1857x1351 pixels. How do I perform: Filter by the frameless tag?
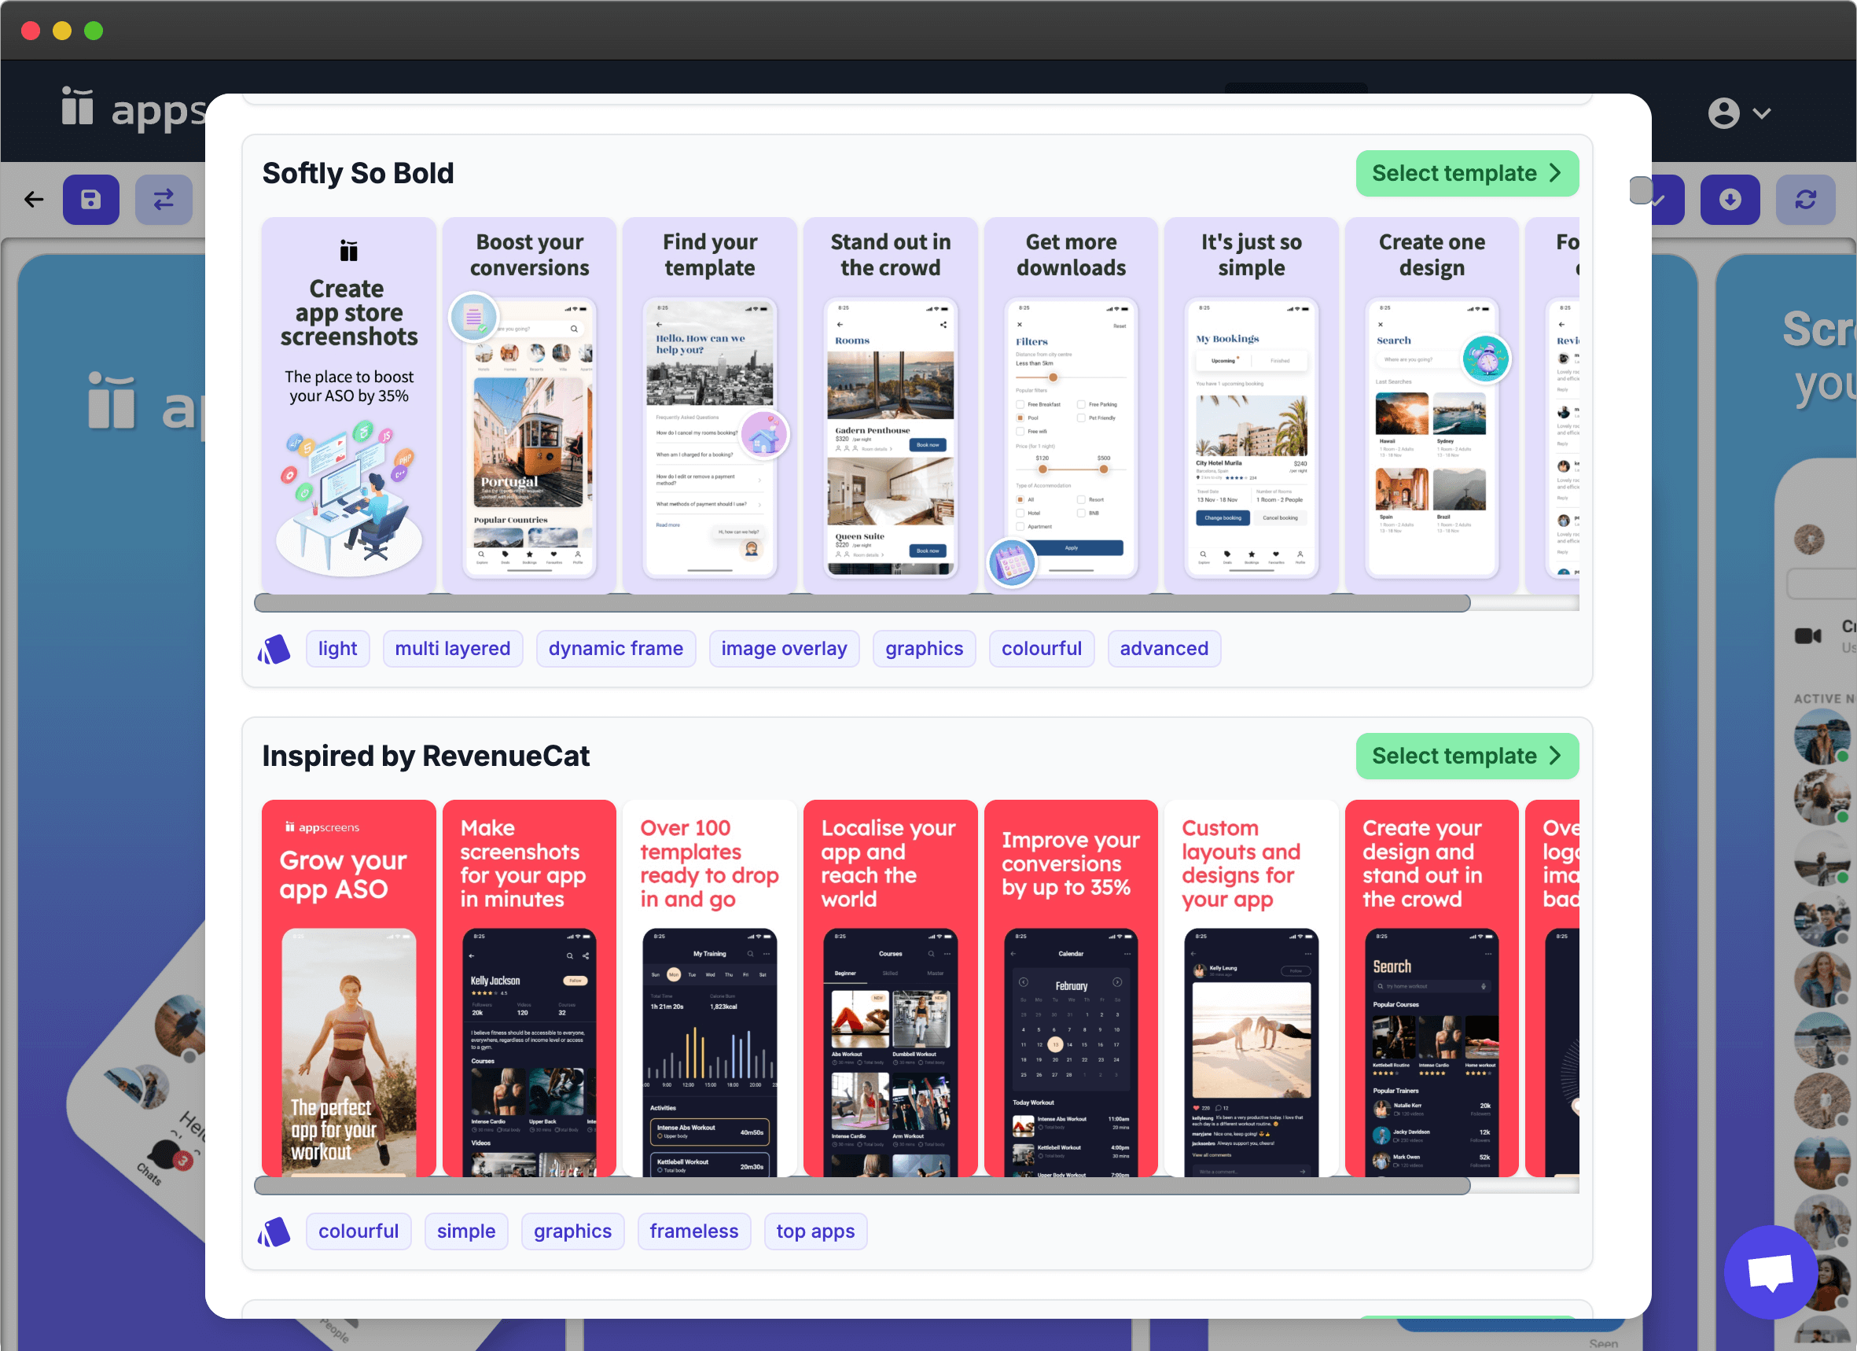pos(693,1231)
